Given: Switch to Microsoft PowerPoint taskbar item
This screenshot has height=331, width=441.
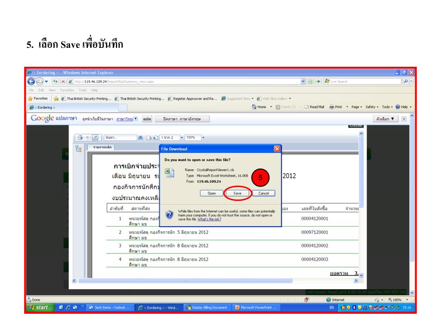Looking at the screenshot, I should click(256, 308).
